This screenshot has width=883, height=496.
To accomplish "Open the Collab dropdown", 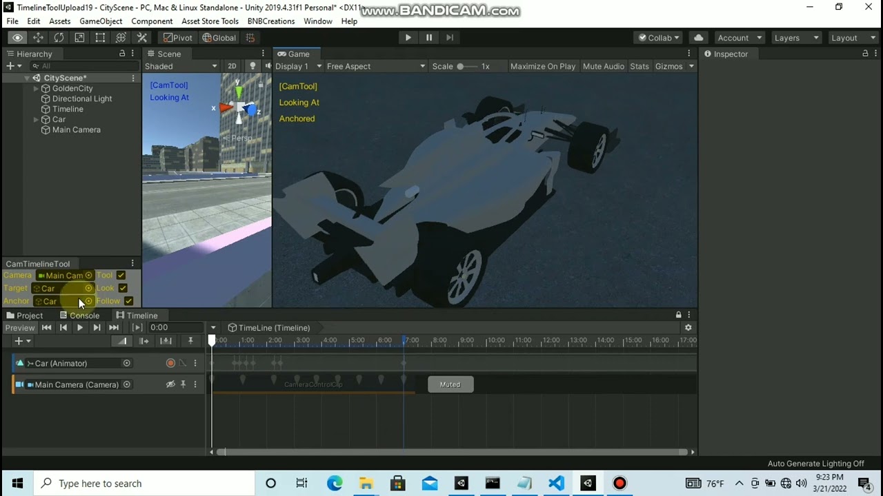I will point(659,38).
